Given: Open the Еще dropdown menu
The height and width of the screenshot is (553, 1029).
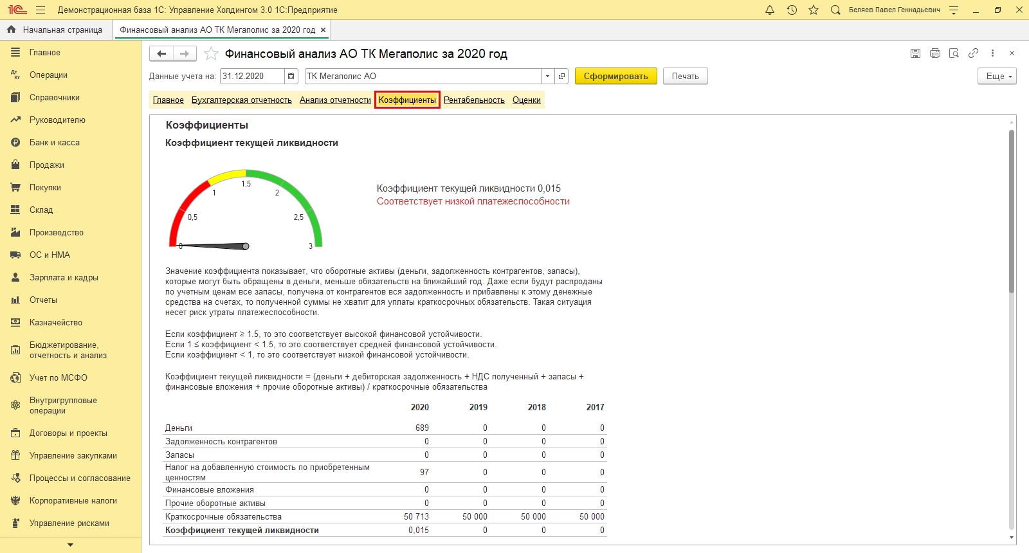Looking at the screenshot, I should click(x=997, y=77).
